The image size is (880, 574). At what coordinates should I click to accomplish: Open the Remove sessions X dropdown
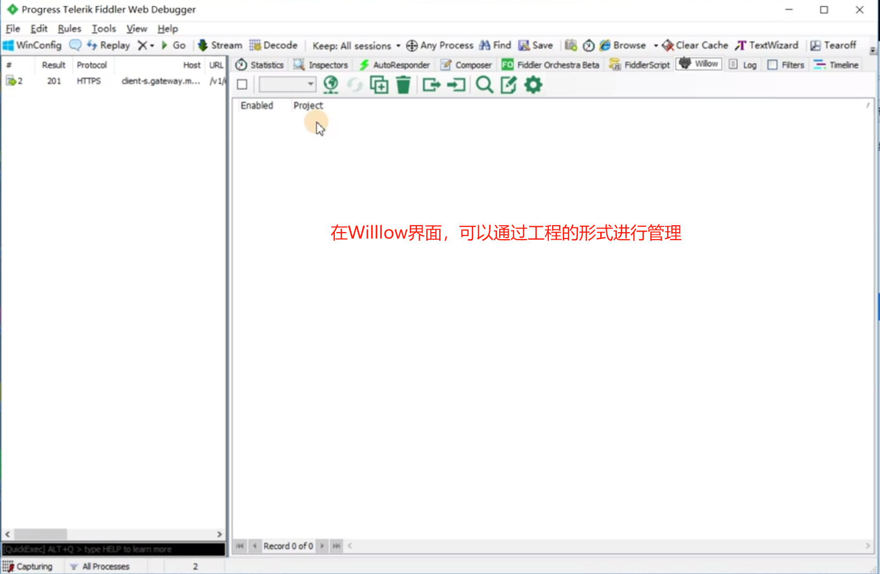146,45
